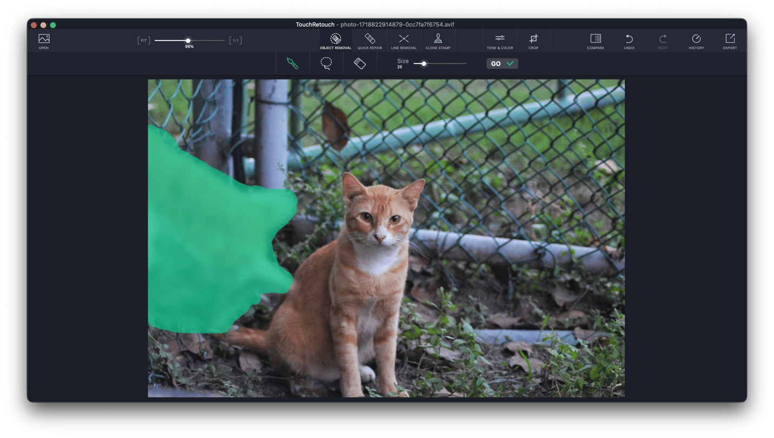The image size is (774, 438).
Task: Choose the Brush selection tool
Action: (292, 63)
